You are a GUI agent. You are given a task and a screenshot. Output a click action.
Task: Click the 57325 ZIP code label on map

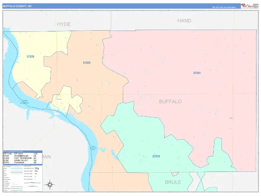(x=87, y=62)
